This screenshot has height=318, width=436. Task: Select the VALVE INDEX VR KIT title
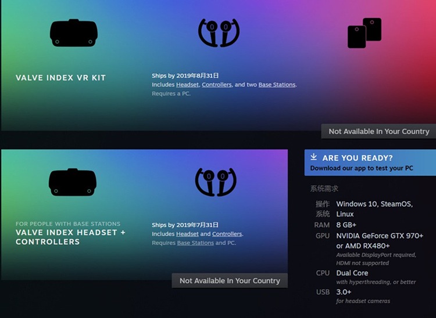click(x=60, y=78)
